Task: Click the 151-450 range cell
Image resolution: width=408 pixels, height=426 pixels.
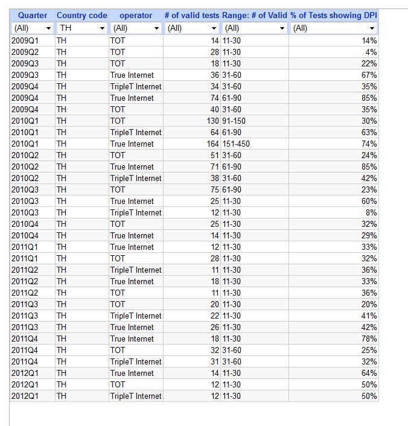Action: coord(255,144)
